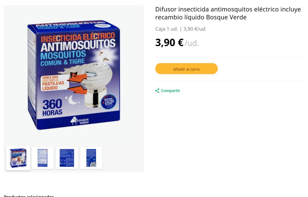The image size is (308, 197).
Task: Open the Compartir share link text
Action: [x=171, y=91]
